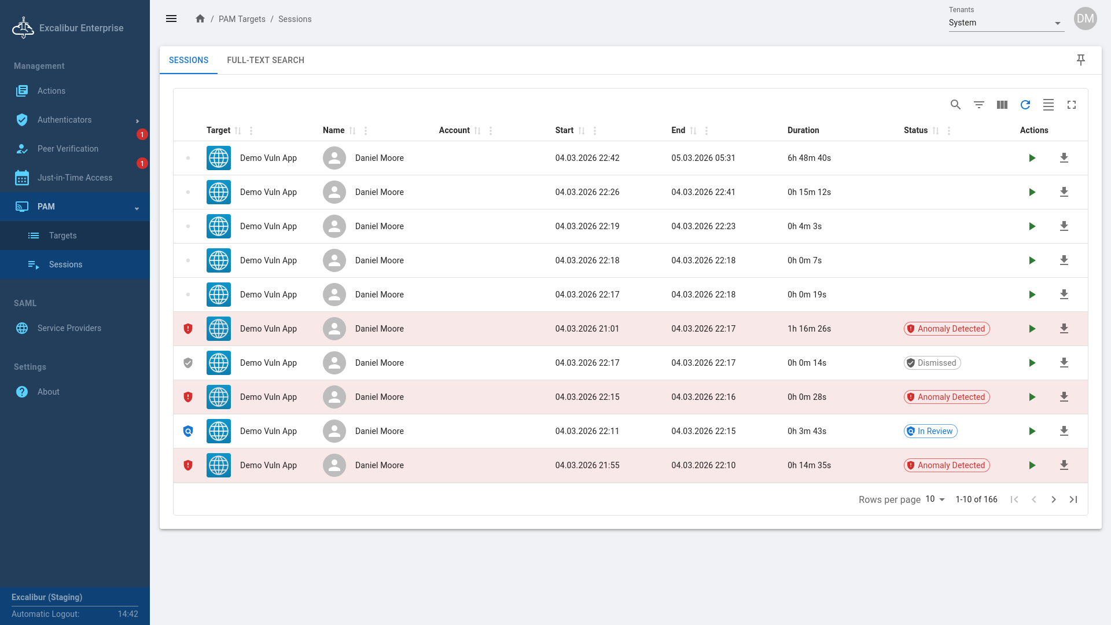The image size is (1111, 625).
Task: Click the table search magnifier icon
Action: tap(955, 105)
